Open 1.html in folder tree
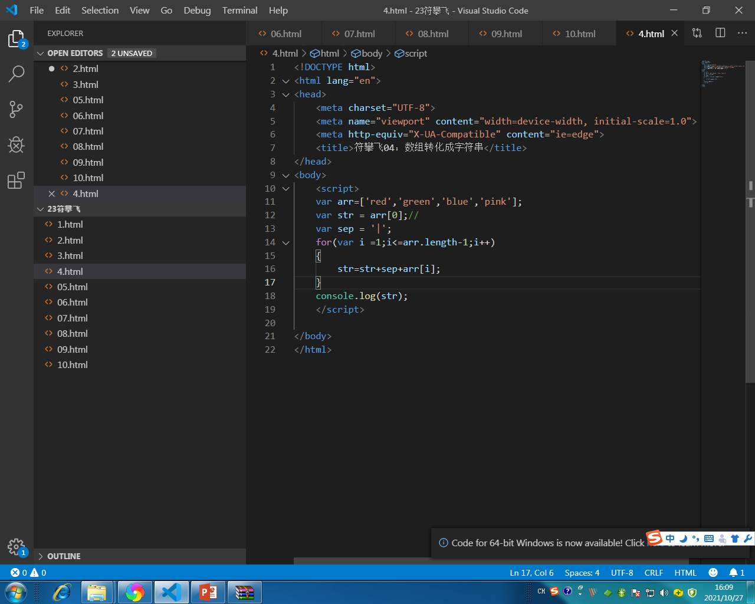The height and width of the screenshot is (604, 755). 140,225
